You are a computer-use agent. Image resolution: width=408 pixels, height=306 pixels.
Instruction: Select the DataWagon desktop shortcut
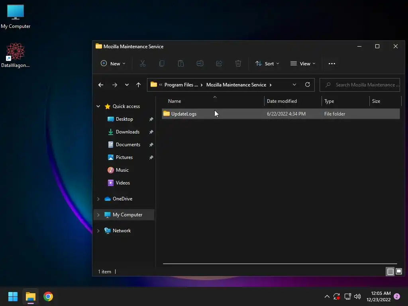(16, 55)
